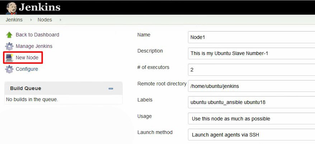This screenshot has width=315, height=144.
Task: Open the Jenkins header title link
Action: coord(39,8)
